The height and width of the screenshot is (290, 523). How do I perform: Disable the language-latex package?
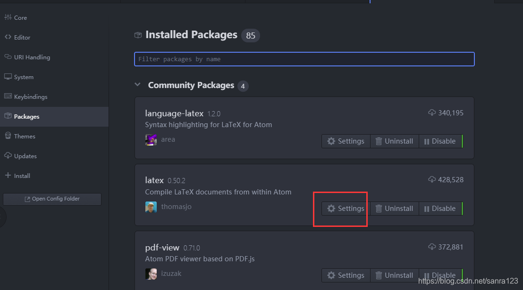(x=440, y=141)
